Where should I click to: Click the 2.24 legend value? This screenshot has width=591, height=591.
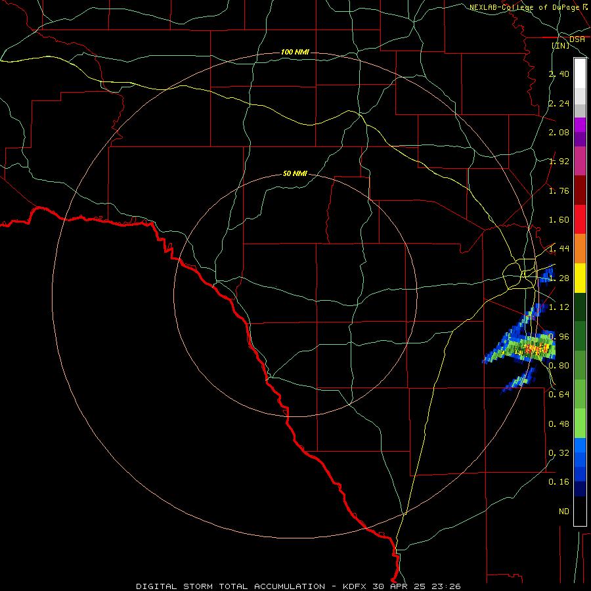click(559, 103)
